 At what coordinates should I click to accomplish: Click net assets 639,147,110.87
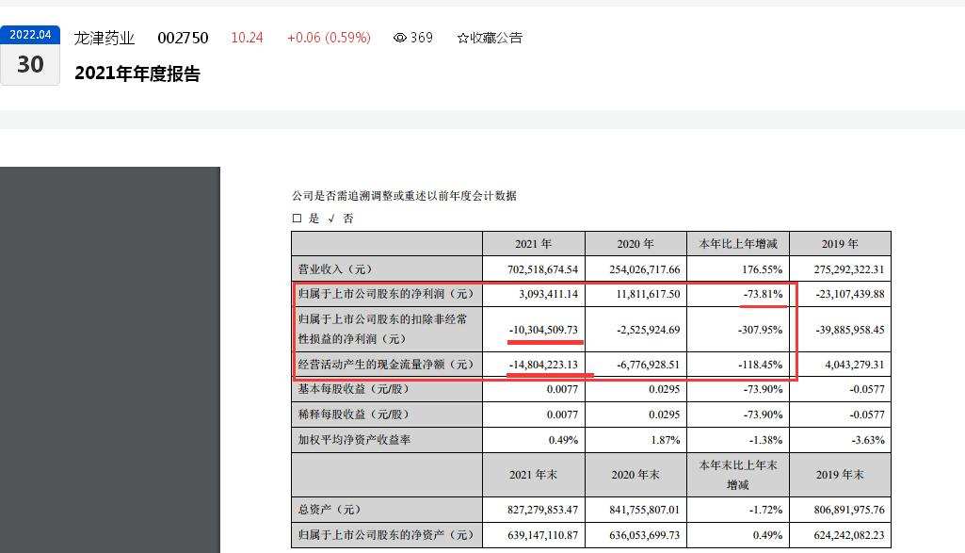(543, 534)
